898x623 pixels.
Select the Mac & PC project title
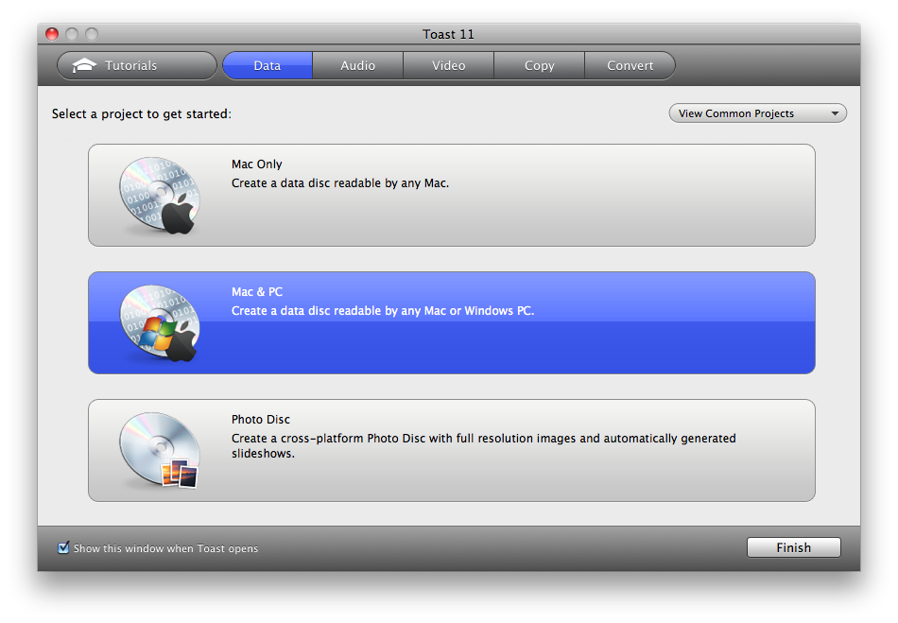click(256, 292)
